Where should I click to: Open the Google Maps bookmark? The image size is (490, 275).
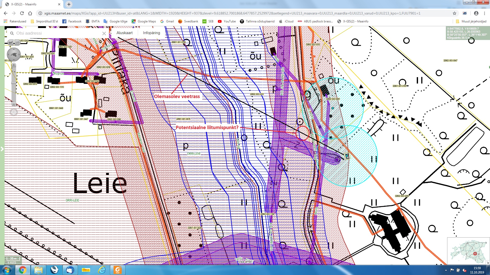[x=144, y=21]
